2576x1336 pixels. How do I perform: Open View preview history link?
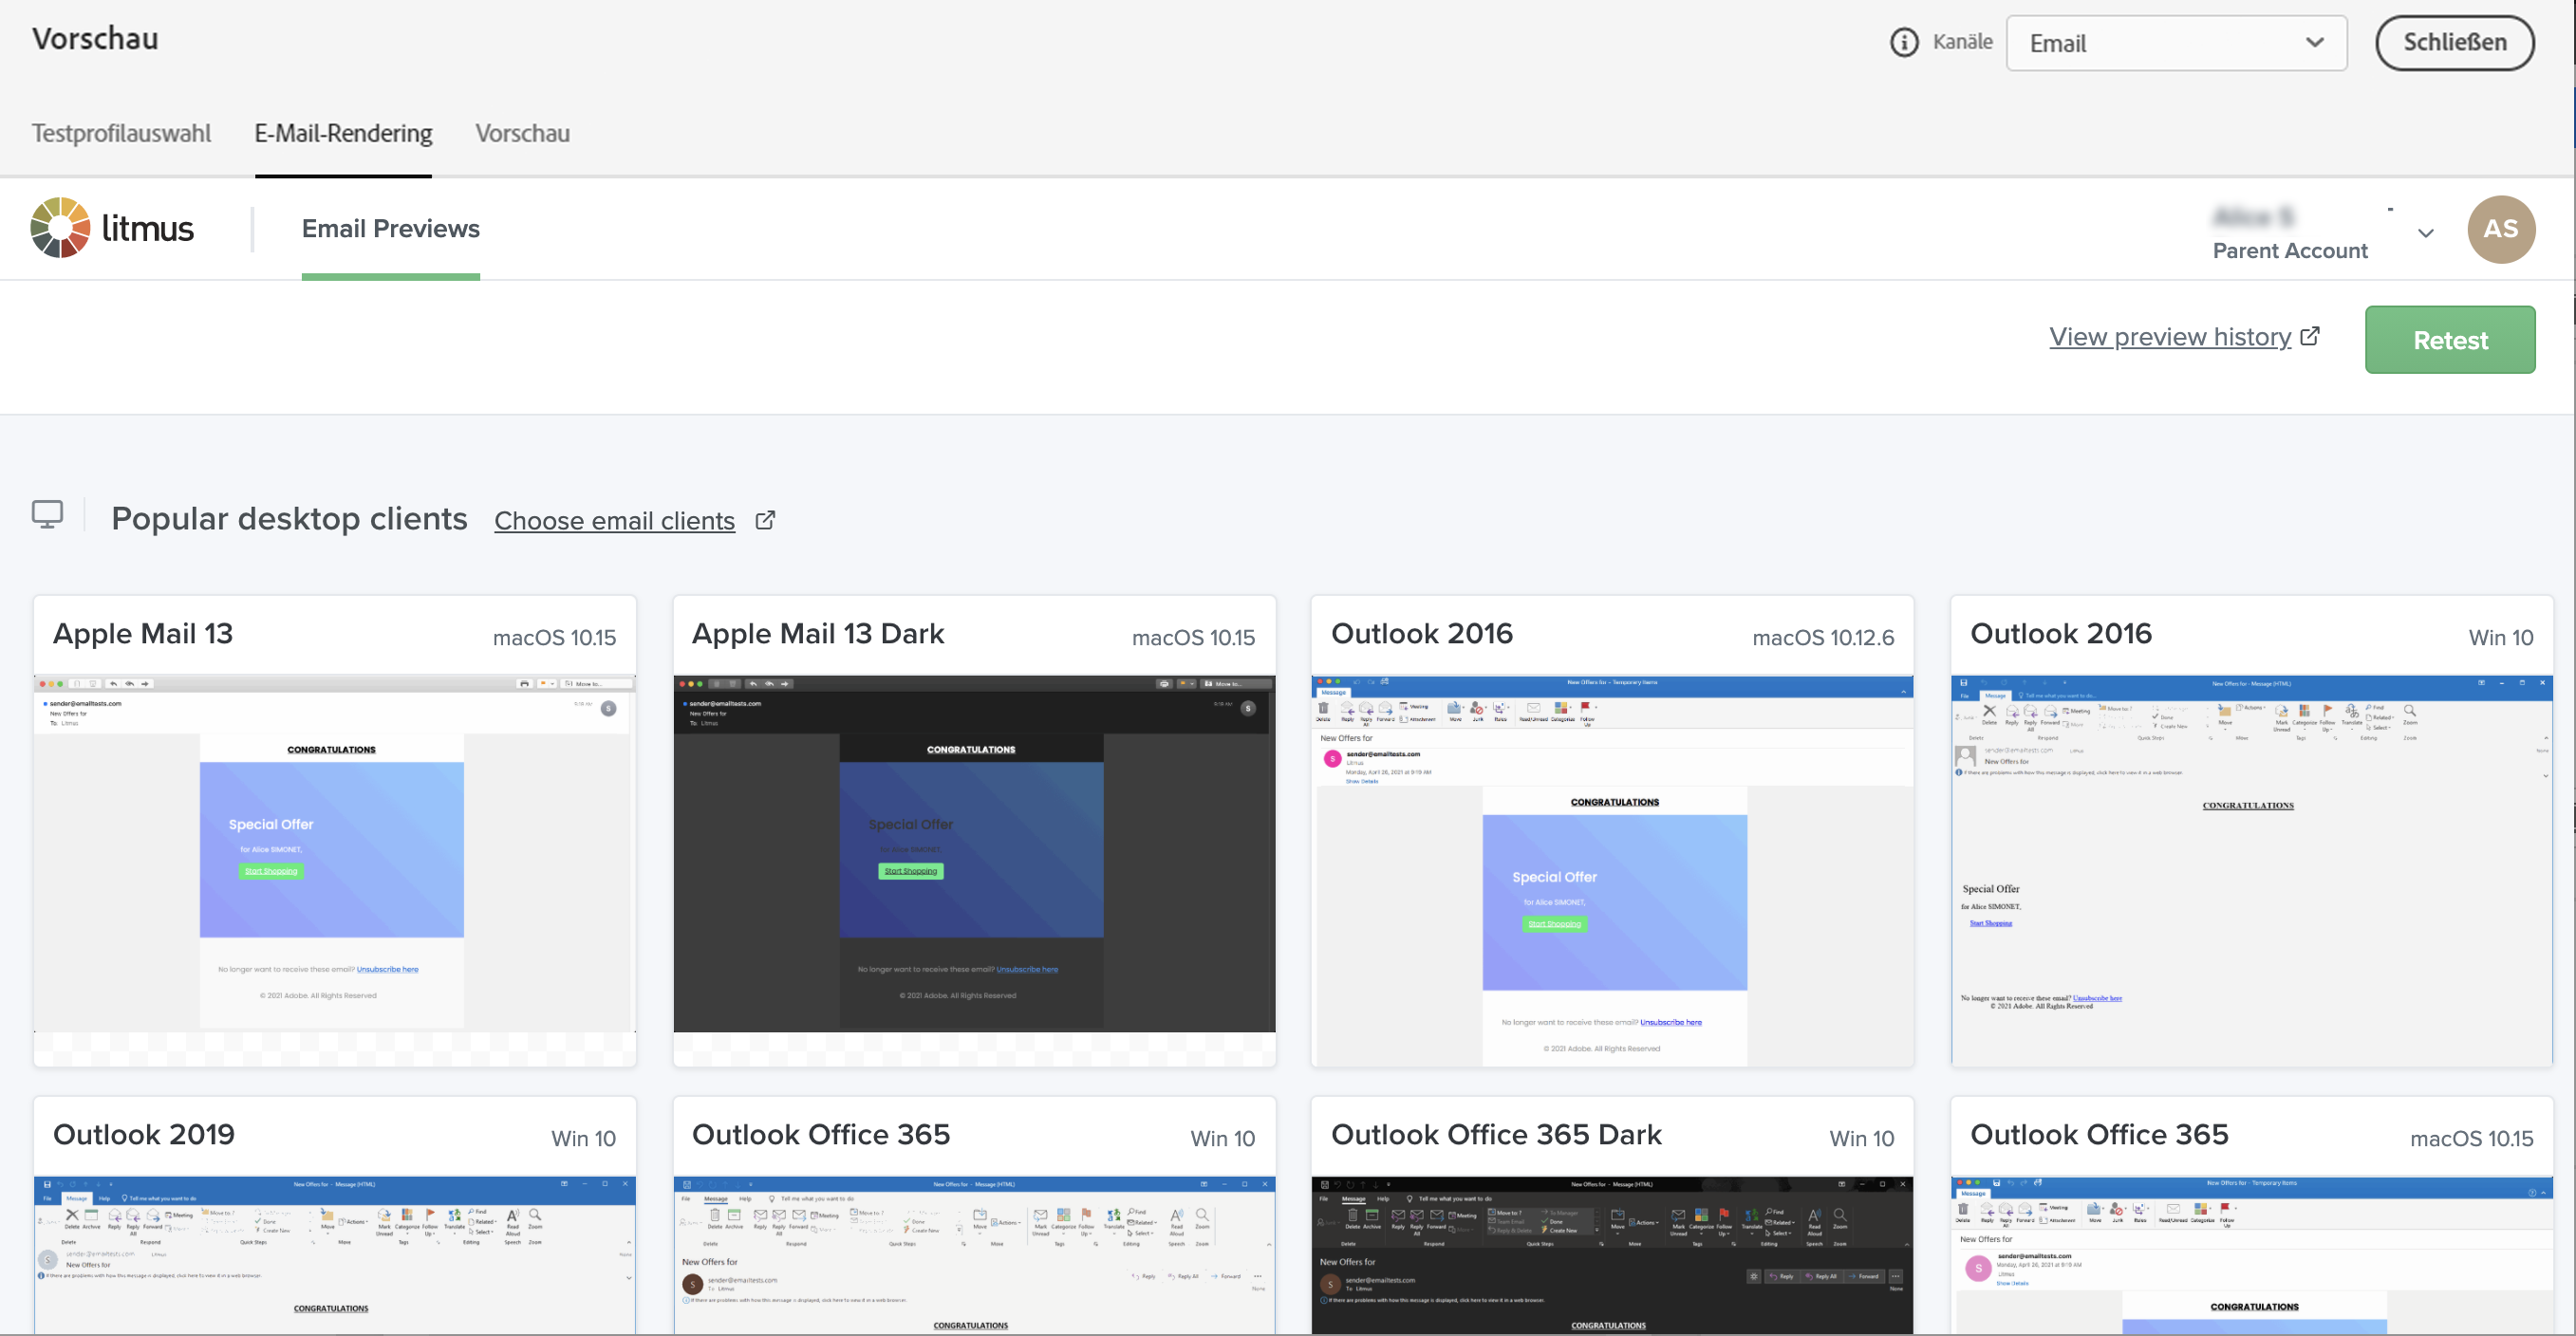(2169, 337)
